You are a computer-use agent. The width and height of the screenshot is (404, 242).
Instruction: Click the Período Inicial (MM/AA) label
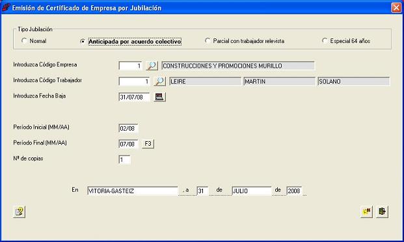click(x=41, y=127)
